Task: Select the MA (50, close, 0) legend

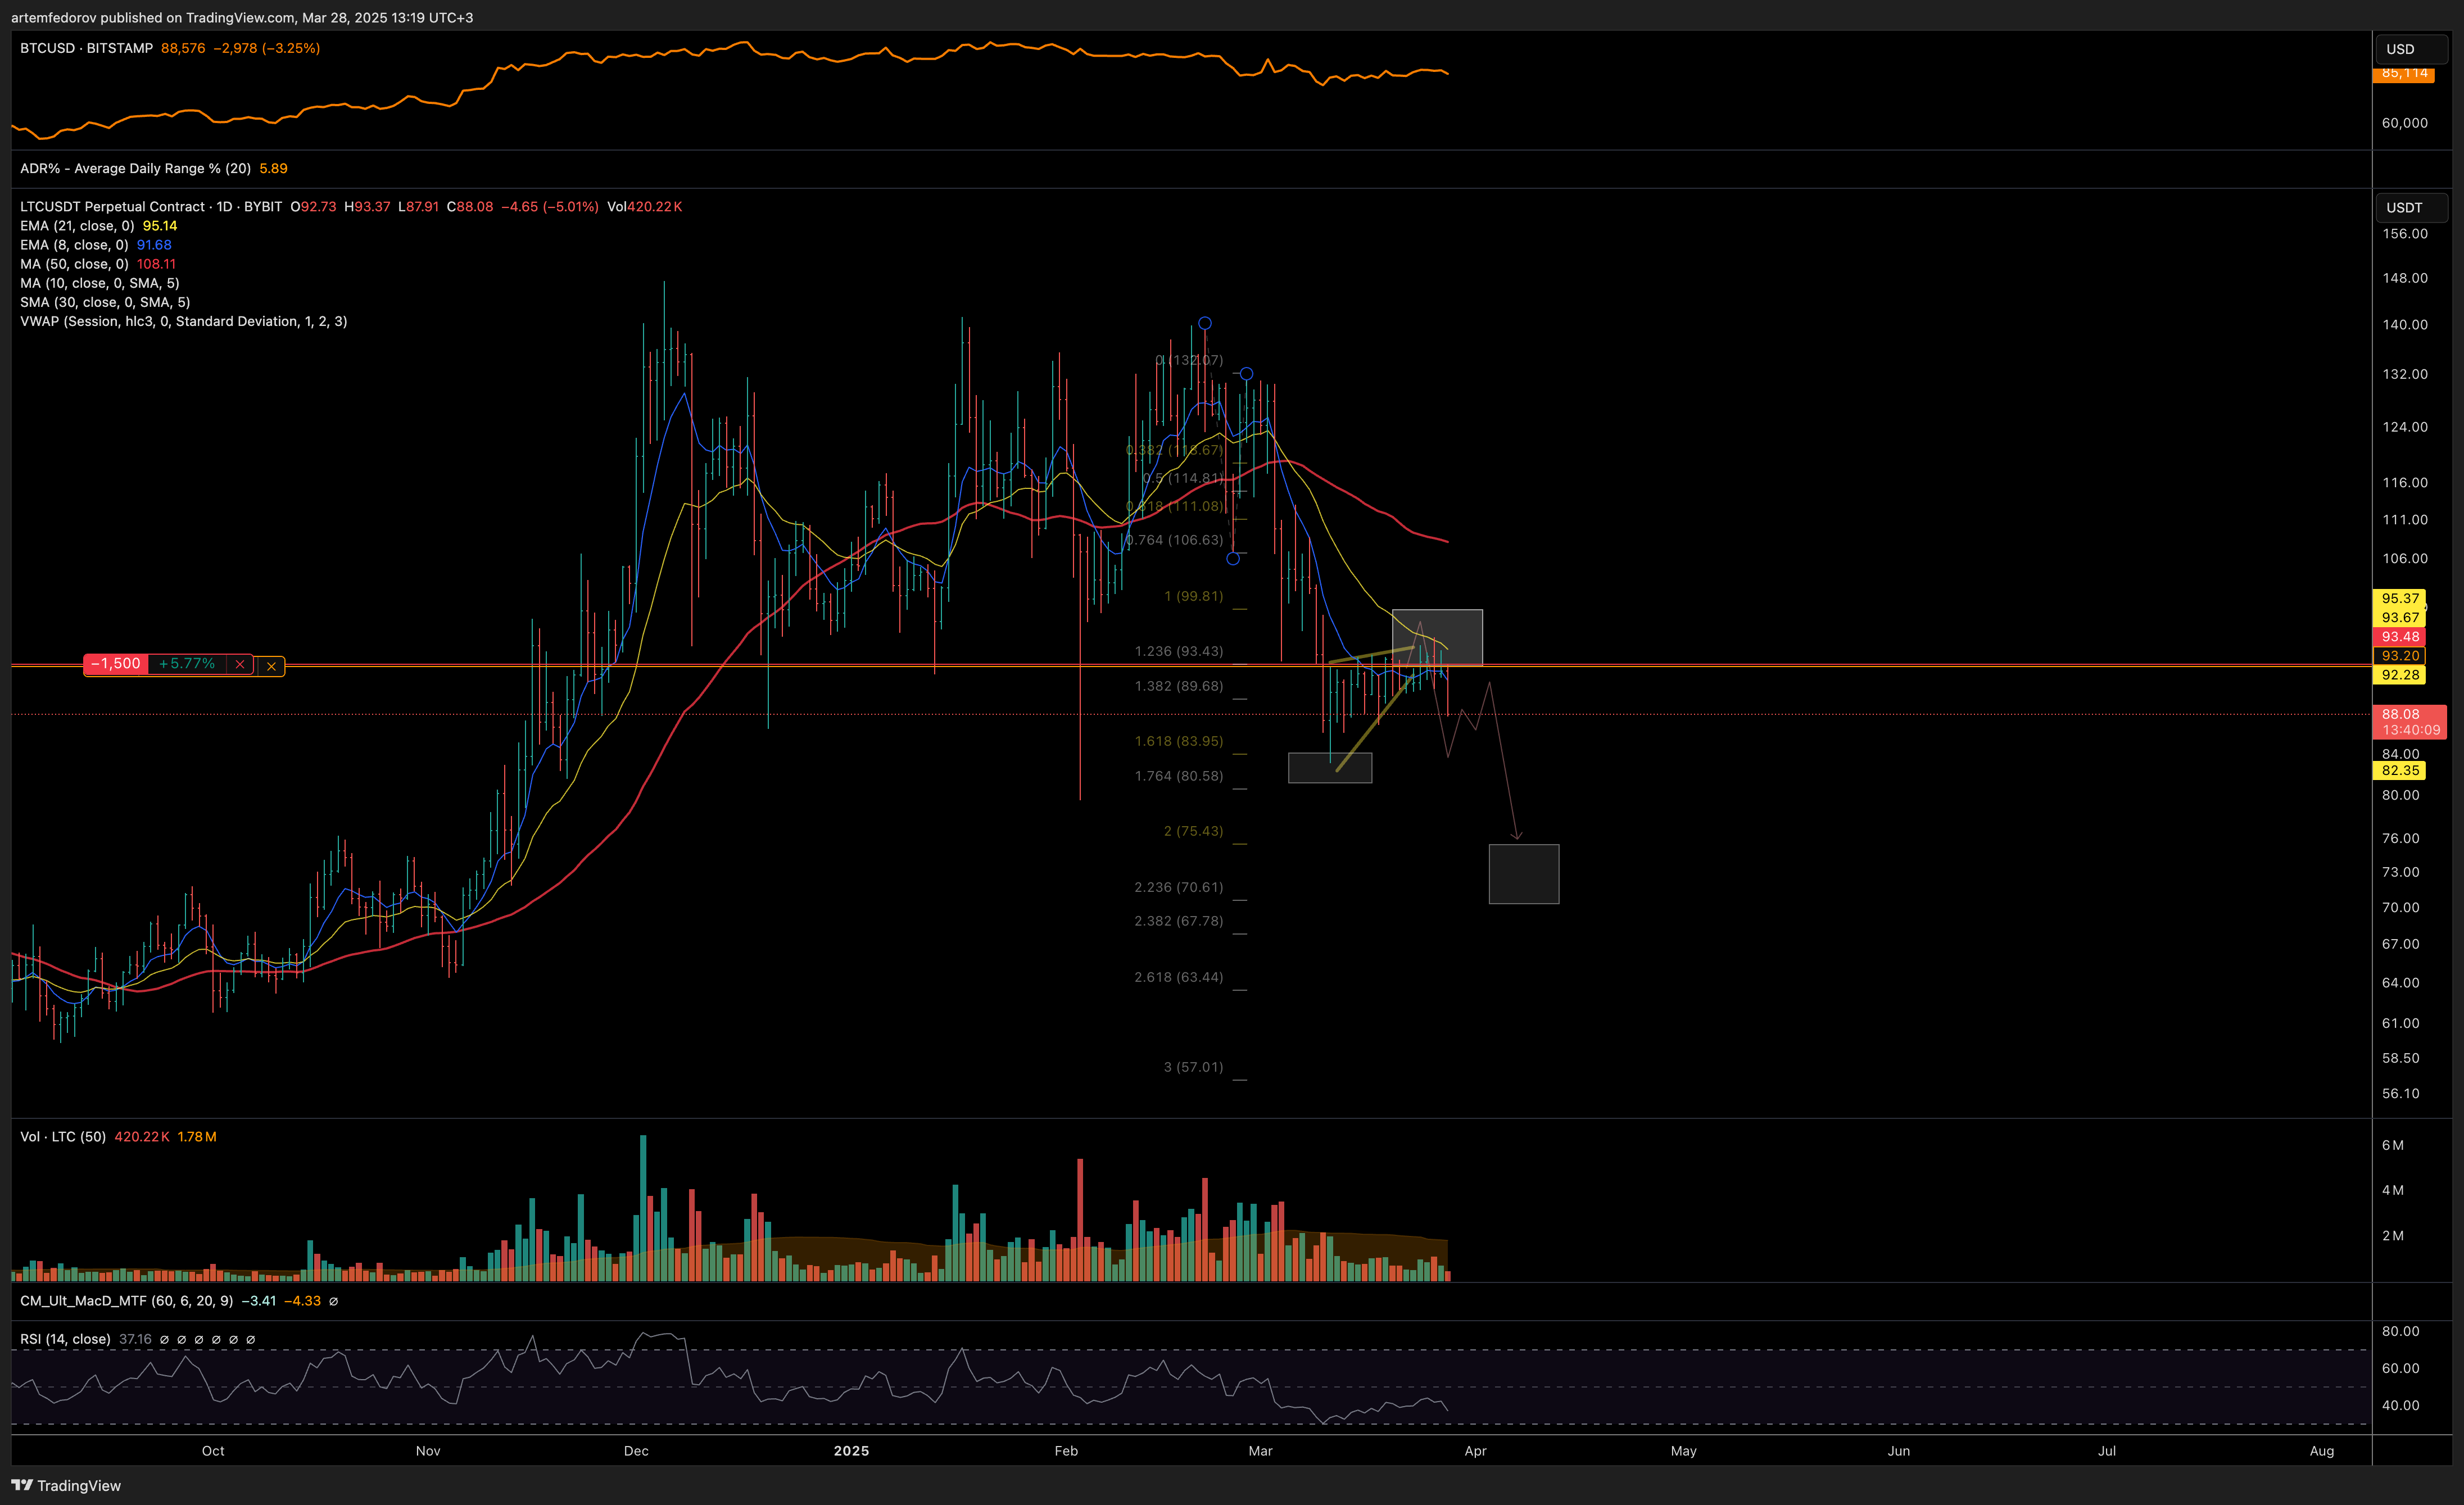Action: coord(74,264)
